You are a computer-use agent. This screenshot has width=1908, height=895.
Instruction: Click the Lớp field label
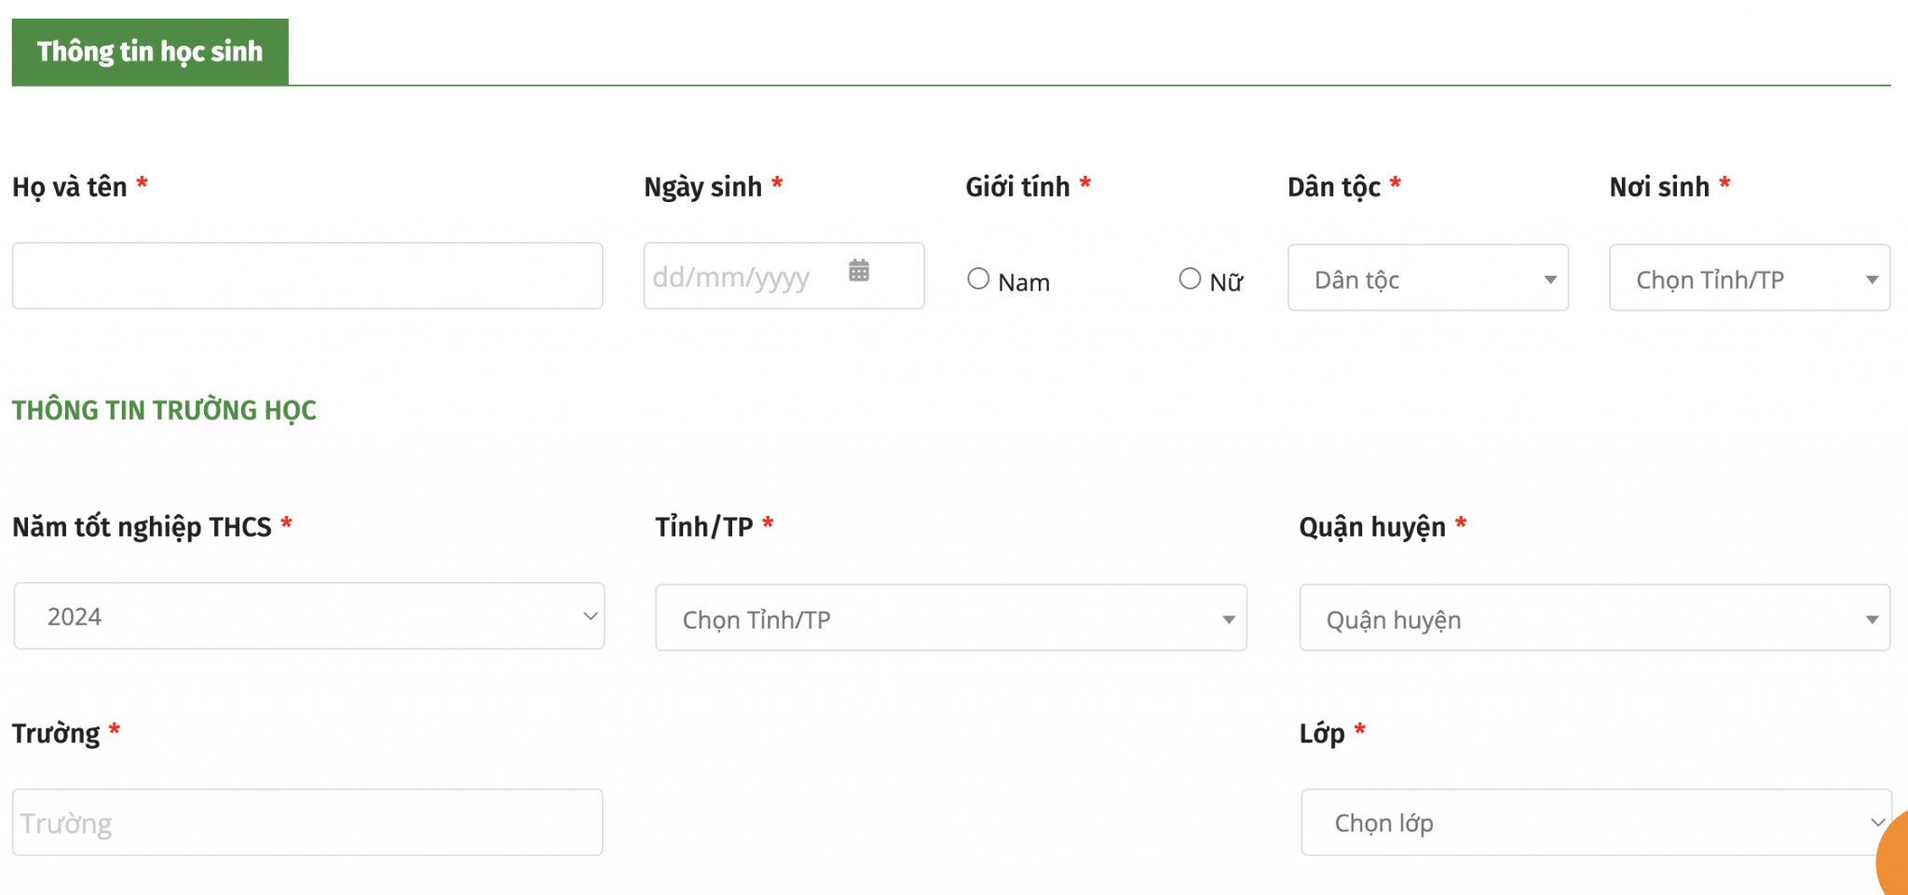click(1322, 734)
